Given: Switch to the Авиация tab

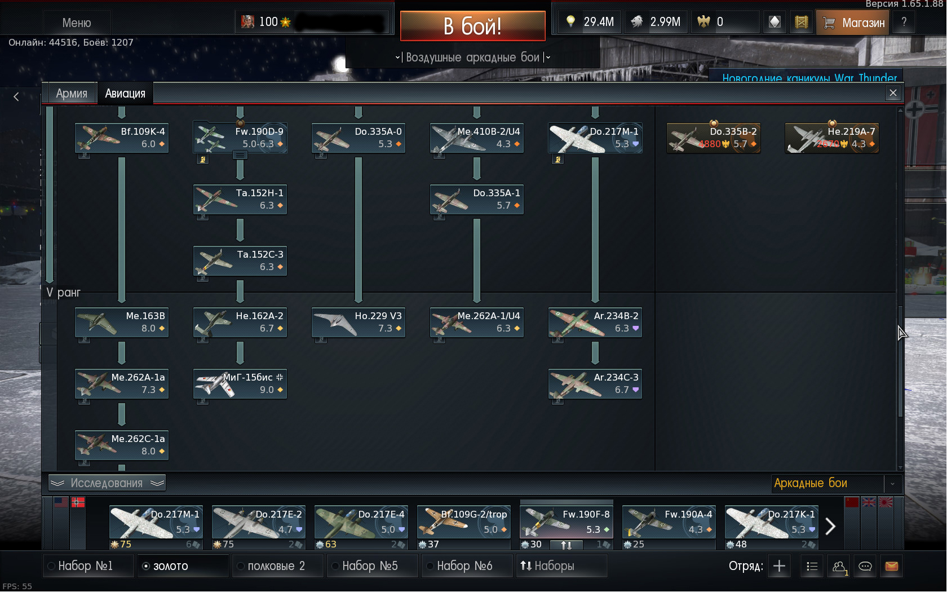Looking at the screenshot, I should coord(125,94).
